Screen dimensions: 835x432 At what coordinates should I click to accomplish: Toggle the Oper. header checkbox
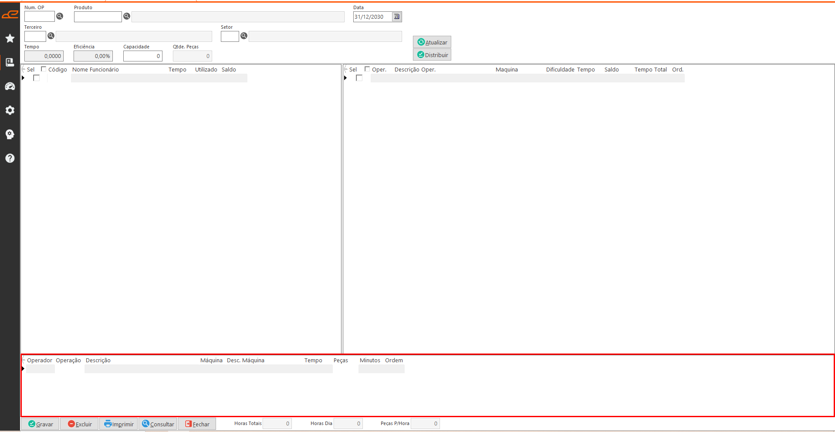[367, 69]
